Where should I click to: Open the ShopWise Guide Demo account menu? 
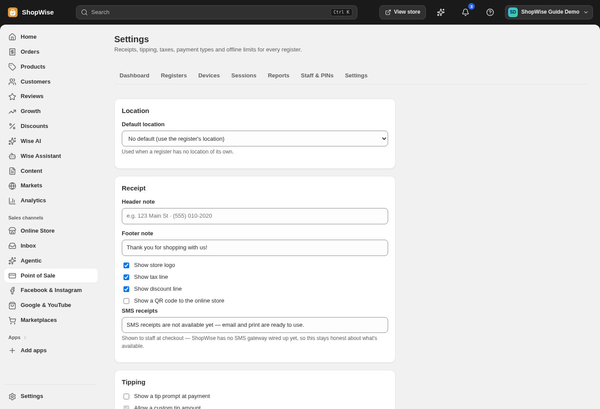tap(549, 12)
